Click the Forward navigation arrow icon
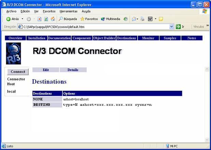The height and width of the screenshot is (150, 211). pos(29,19)
